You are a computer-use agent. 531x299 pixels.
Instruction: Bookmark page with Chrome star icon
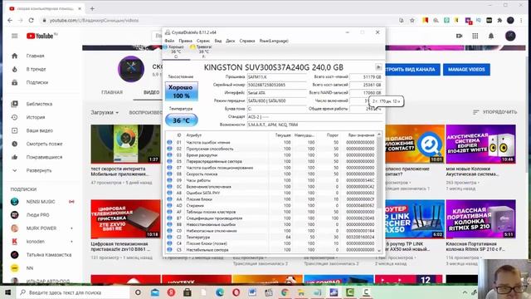pos(412,20)
